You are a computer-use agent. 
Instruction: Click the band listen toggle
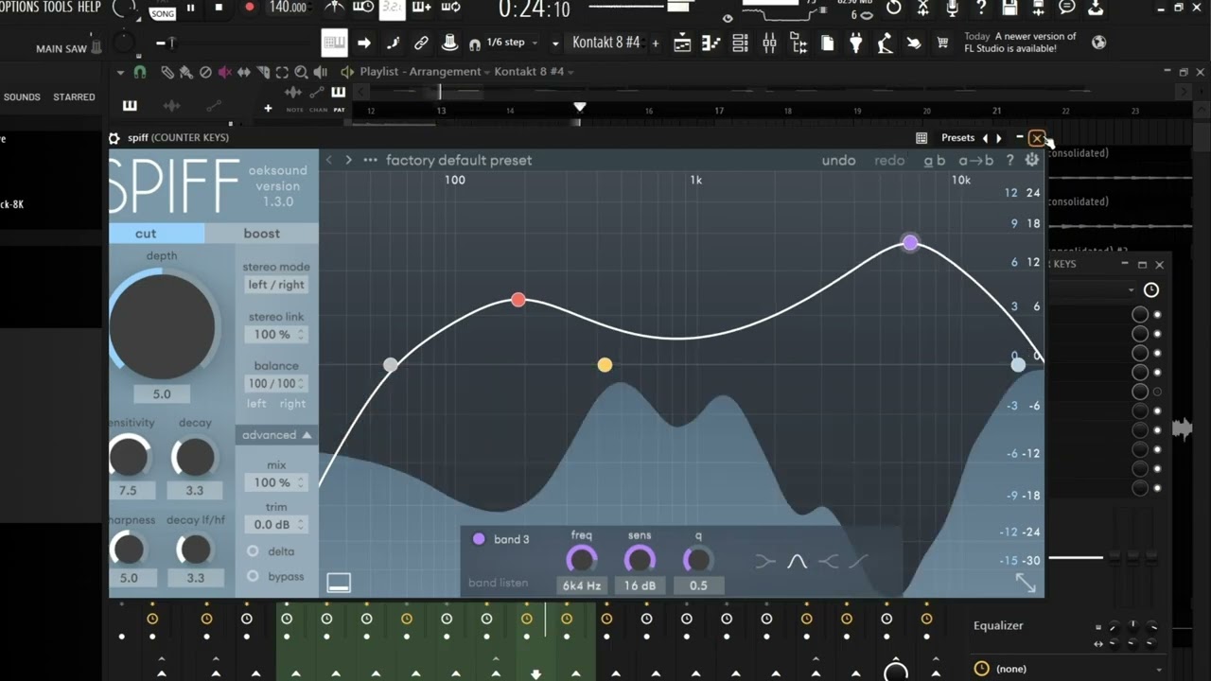[x=498, y=583]
